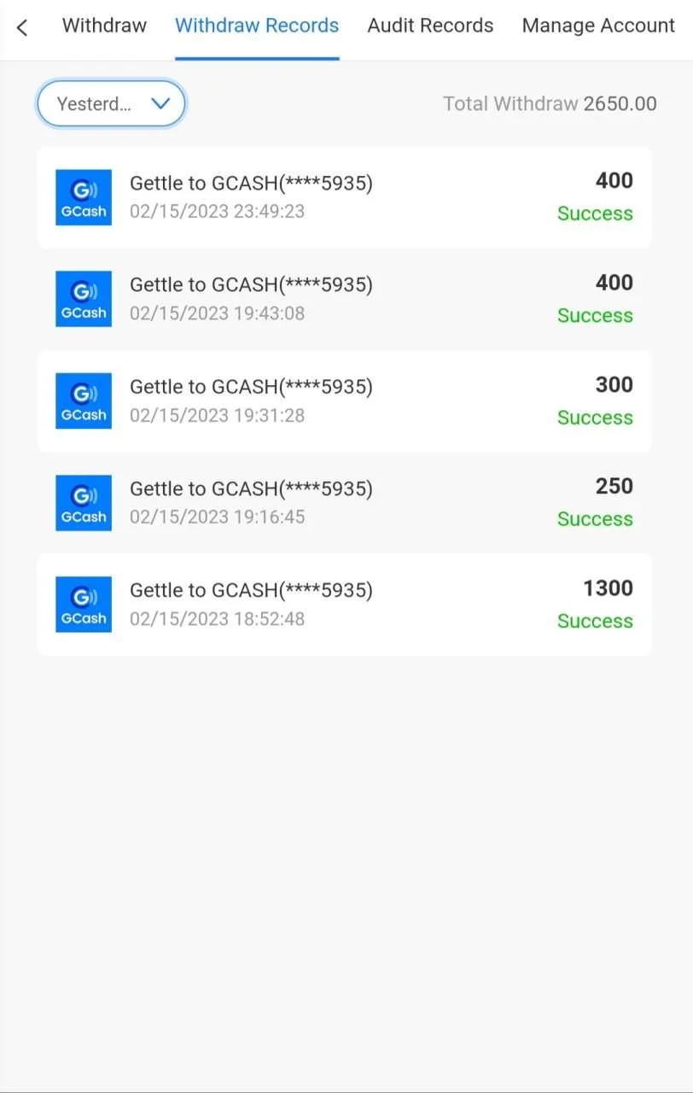The width and height of the screenshot is (693, 1093).
Task: Tap the back arrow icon
Action: pos(22,27)
